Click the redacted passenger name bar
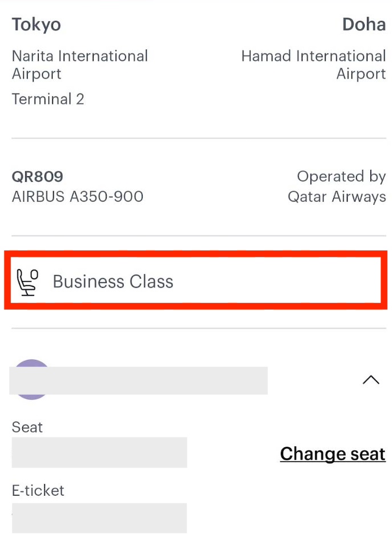The image size is (392, 555). 138,380
